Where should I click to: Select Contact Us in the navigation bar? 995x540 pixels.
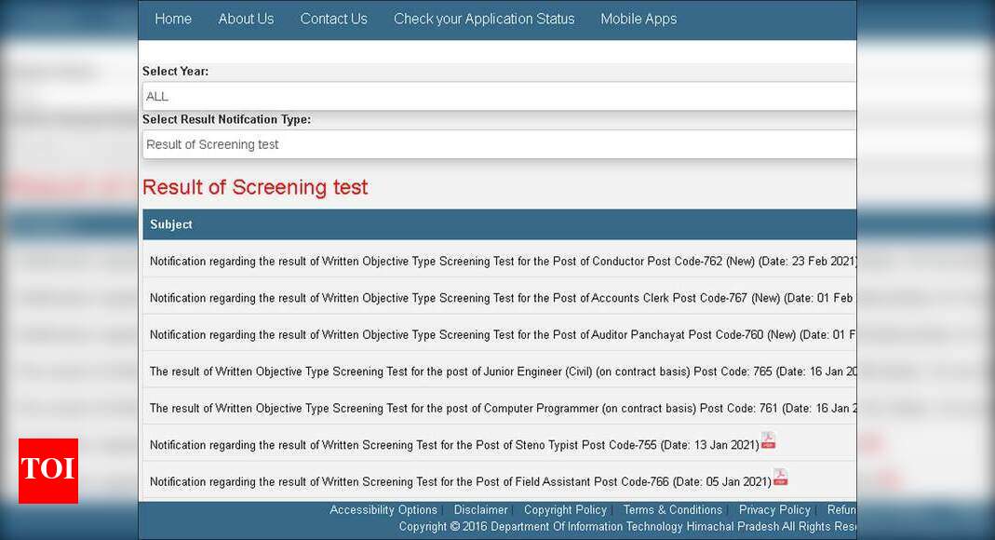[333, 19]
